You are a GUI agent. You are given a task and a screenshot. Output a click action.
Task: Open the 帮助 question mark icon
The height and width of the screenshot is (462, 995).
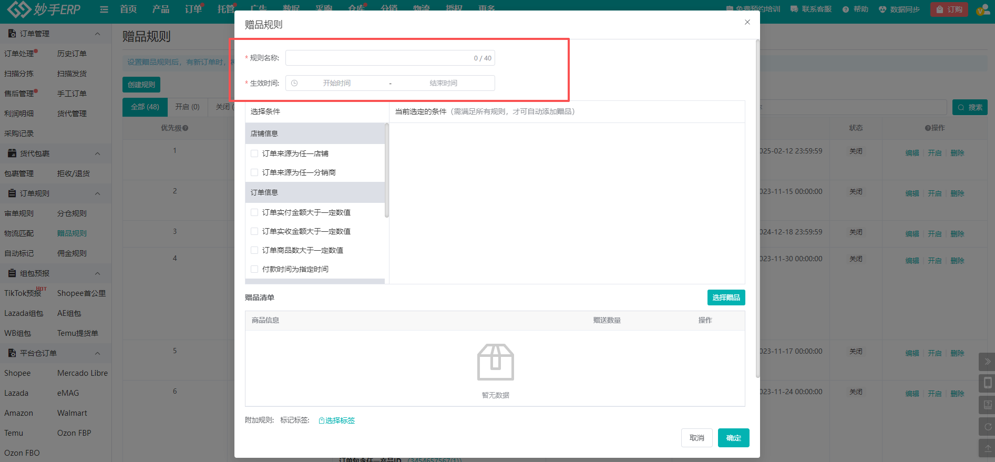[846, 9]
